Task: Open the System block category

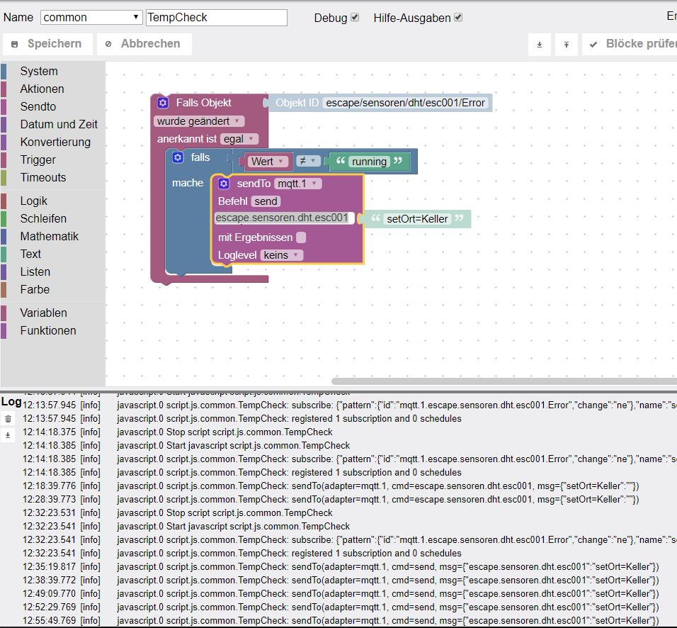Action: click(x=39, y=72)
